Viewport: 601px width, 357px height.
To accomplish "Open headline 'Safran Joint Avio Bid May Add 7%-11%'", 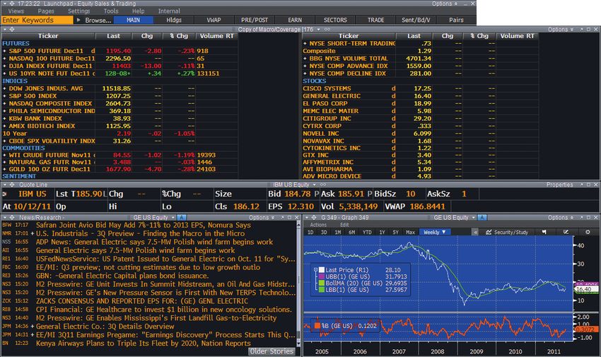I will (144, 226).
